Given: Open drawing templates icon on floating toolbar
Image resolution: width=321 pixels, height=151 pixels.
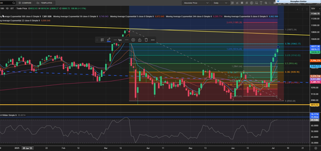Looking at the screenshot, I should (102, 40).
